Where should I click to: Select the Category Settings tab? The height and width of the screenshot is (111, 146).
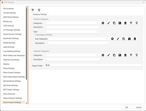click(x=40, y=15)
